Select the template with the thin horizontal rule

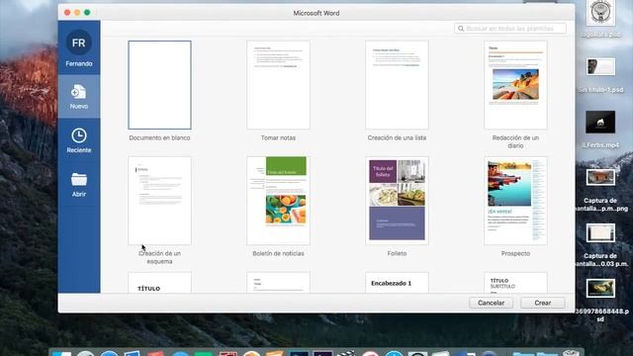coord(278,283)
